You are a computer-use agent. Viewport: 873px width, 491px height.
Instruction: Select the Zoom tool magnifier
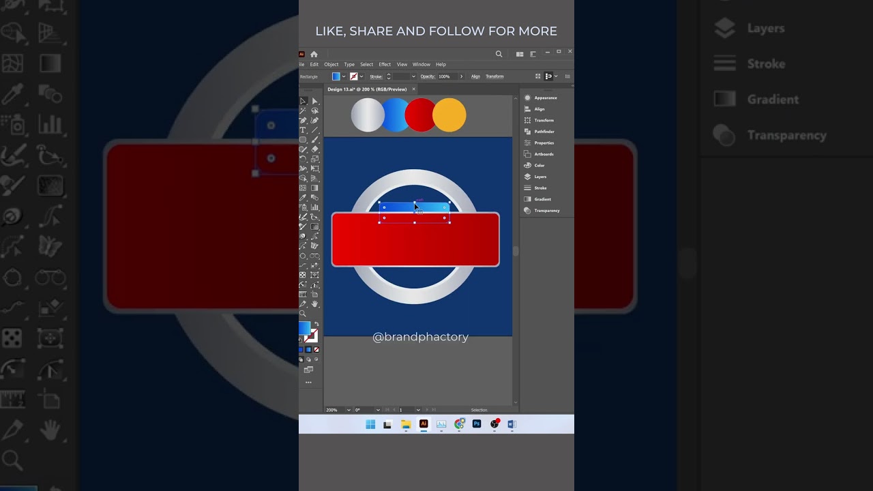point(303,314)
